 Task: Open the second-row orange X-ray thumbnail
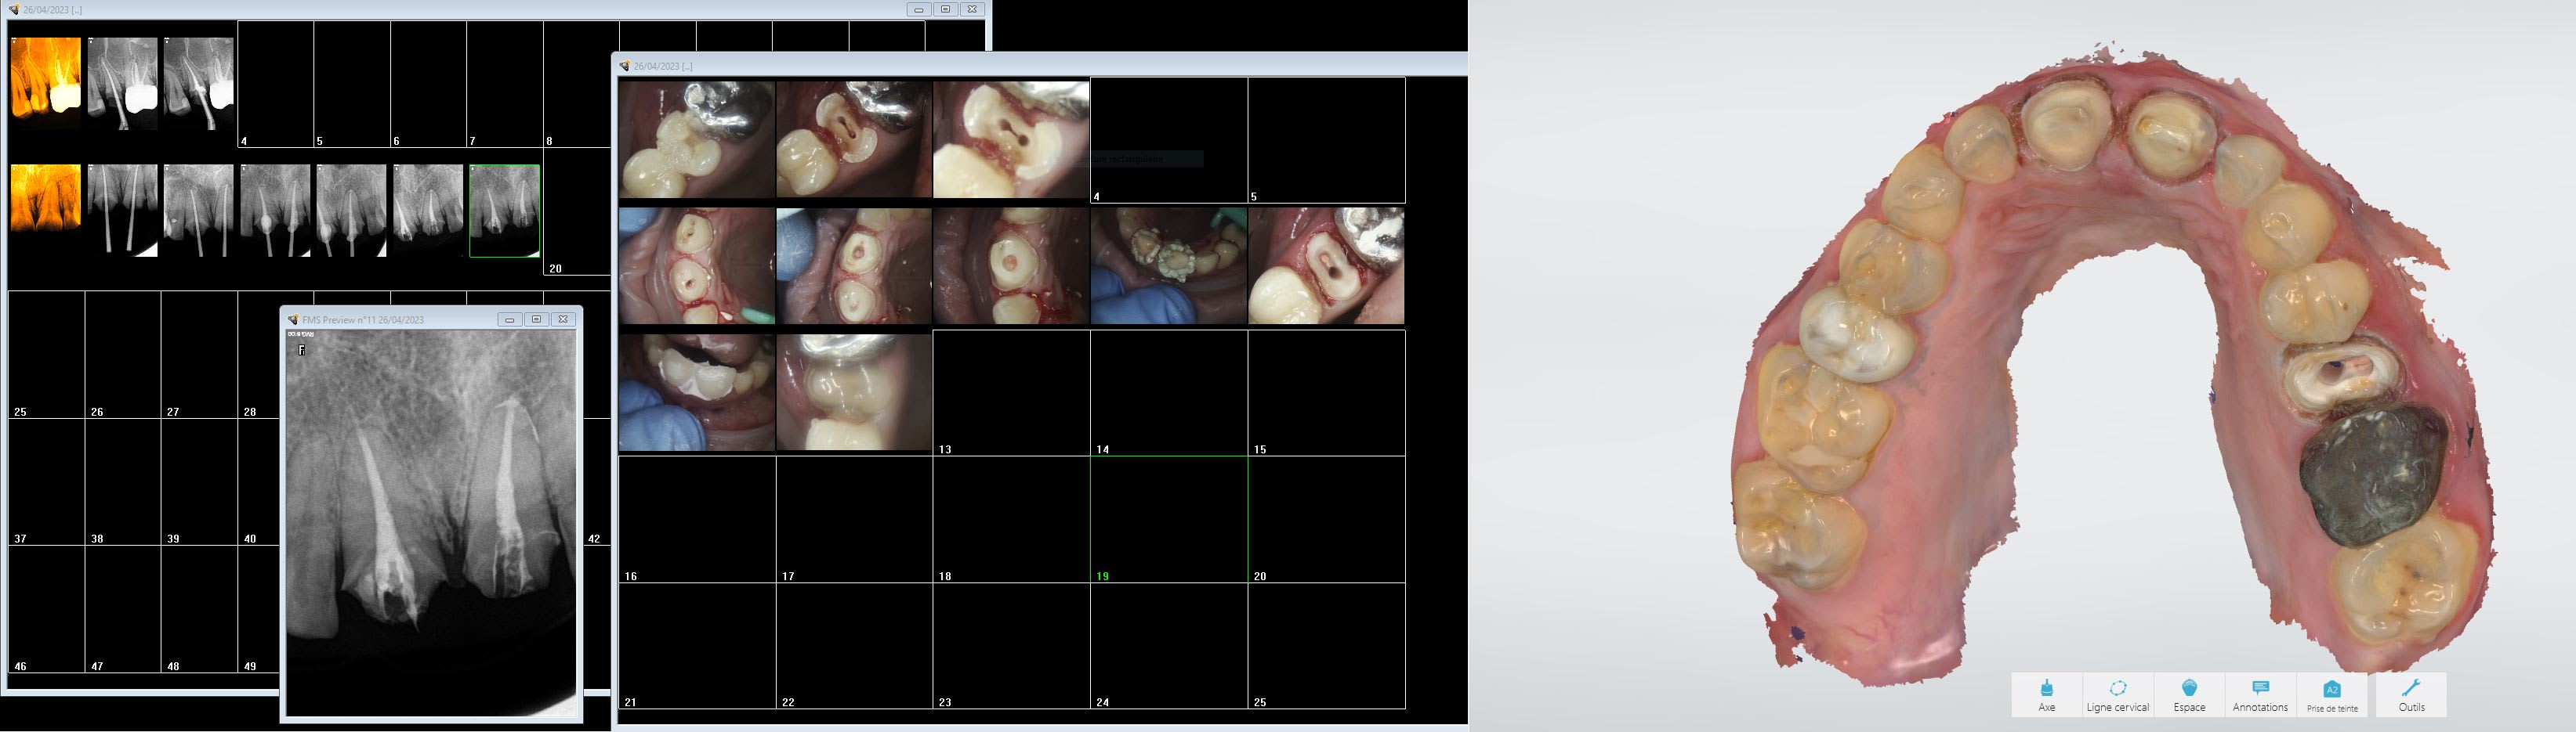coord(46,199)
